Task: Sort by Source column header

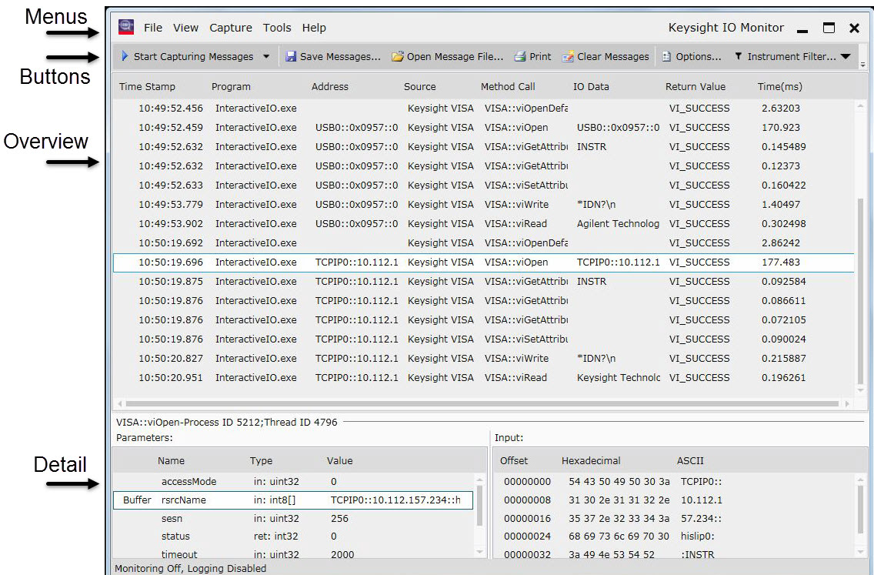Action: point(420,86)
